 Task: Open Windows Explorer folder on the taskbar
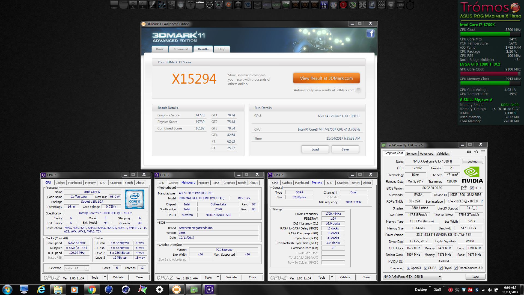tap(58, 290)
